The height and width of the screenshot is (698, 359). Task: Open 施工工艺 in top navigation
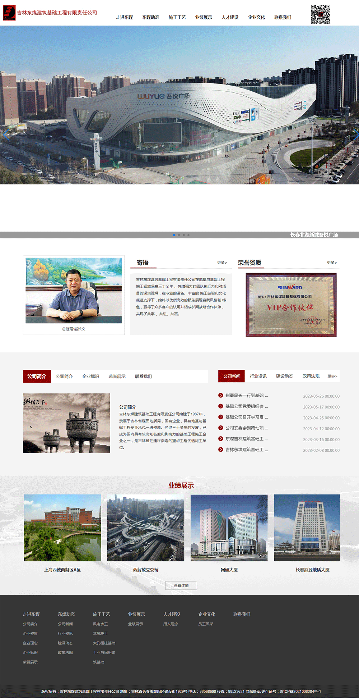point(177,17)
